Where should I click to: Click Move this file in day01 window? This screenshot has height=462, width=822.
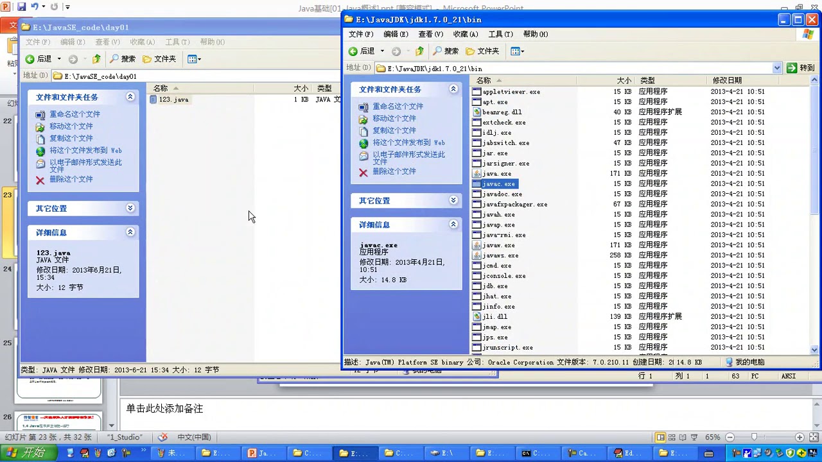coord(71,126)
